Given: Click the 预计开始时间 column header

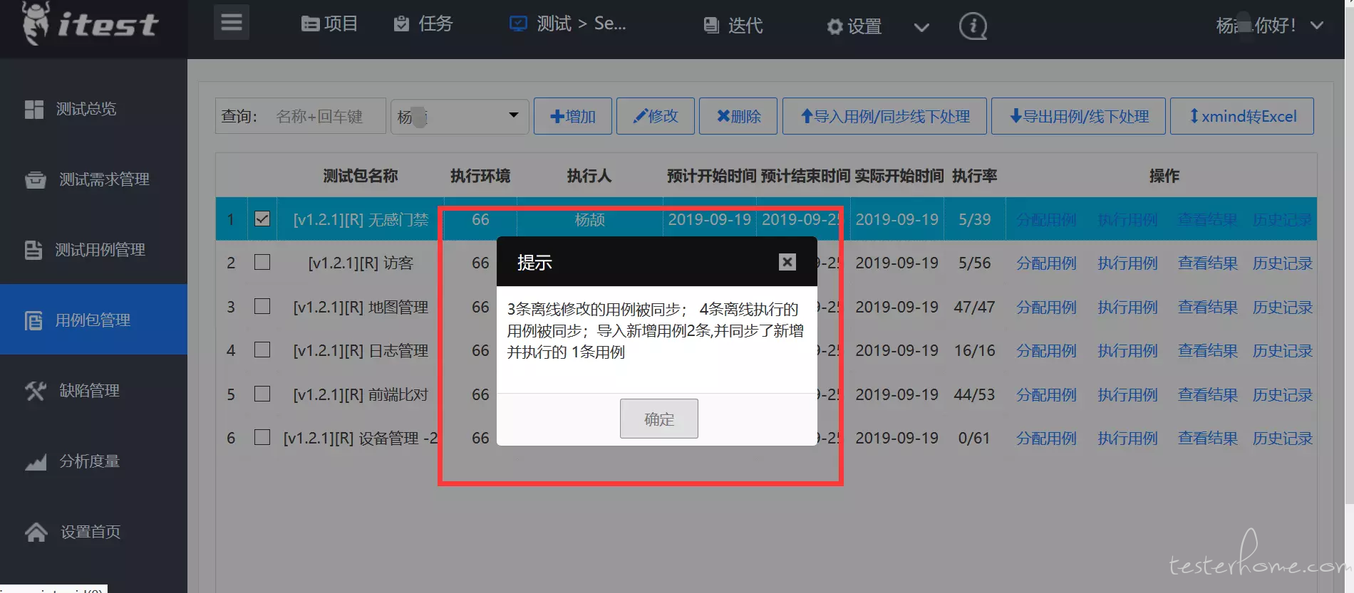Looking at the screenshot, I should click(711, 176).
